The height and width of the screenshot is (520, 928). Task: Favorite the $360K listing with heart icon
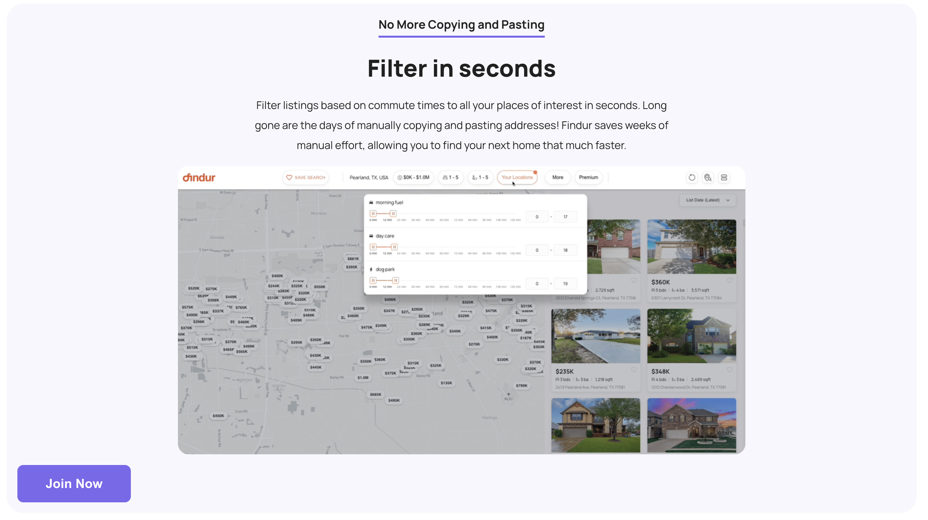point(729,280)
